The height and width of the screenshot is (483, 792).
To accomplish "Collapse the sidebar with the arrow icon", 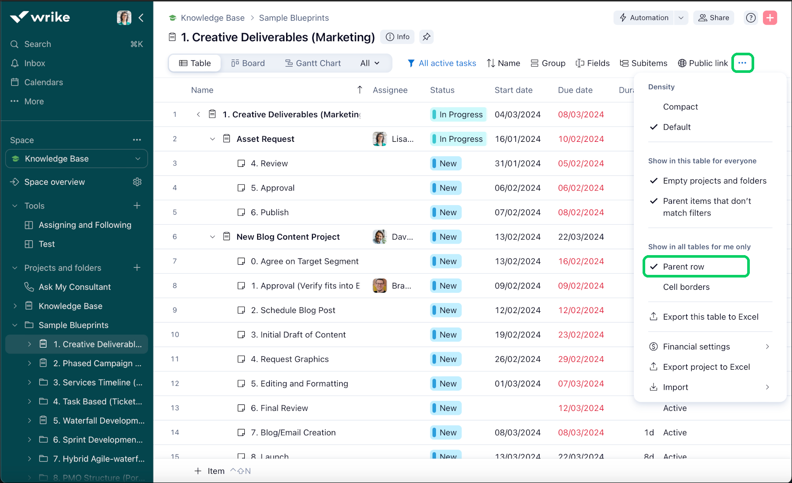I will point(141,18).
